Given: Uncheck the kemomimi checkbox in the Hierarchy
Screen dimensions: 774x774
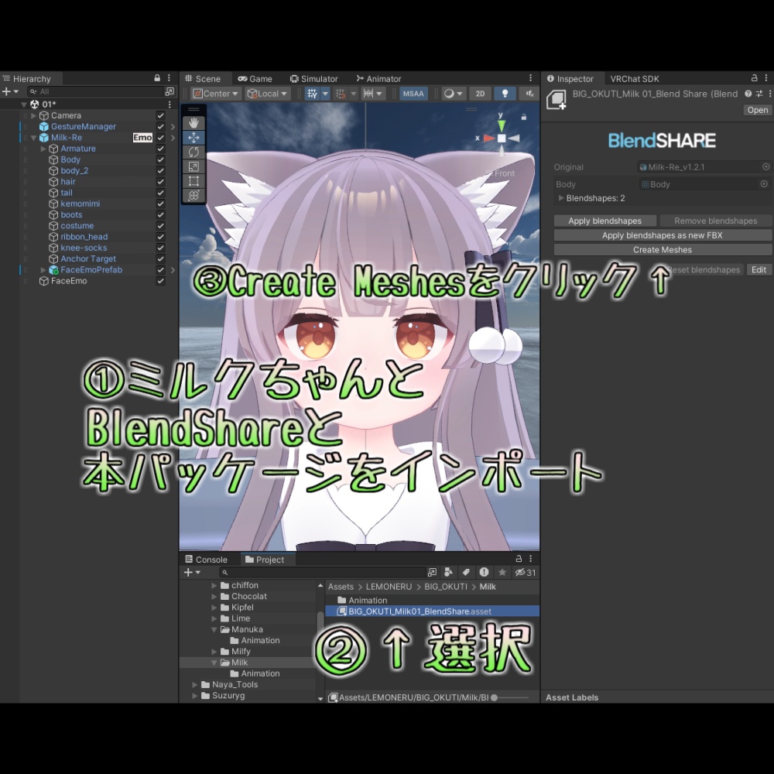Looking at the screenshot, I should [x=159, y=204].
